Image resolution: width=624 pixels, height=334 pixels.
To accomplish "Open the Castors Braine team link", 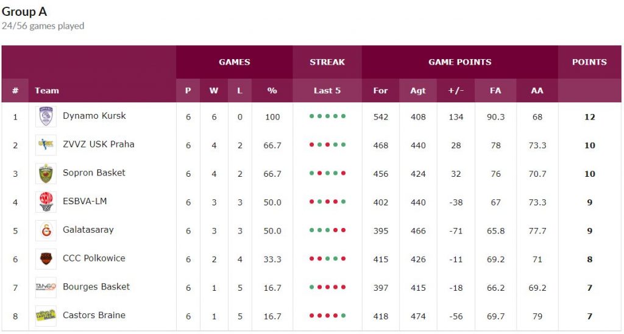I will click(94, 315).
